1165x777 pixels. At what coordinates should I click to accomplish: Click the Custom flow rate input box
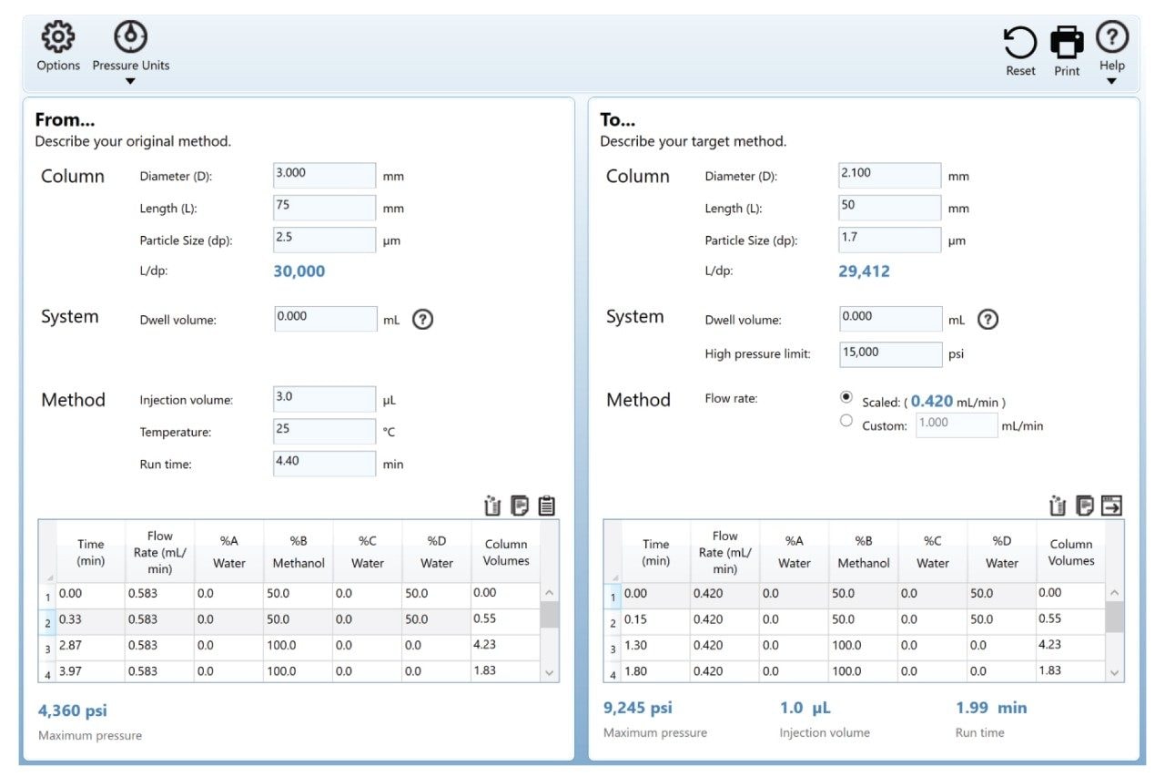(957, 425)
